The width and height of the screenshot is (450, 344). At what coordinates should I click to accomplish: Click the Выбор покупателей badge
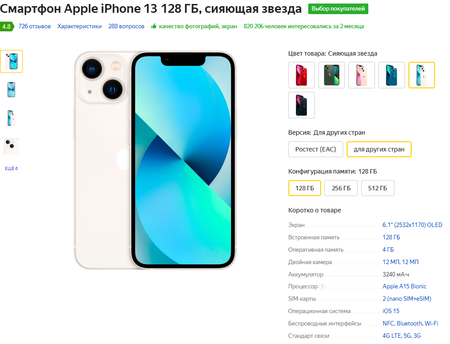point(338,9)
